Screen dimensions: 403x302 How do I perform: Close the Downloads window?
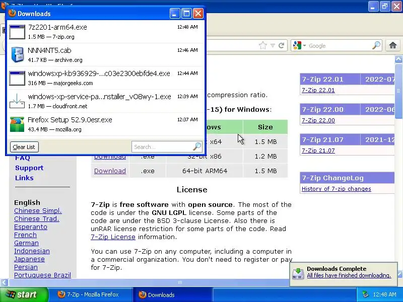[198, 14]
